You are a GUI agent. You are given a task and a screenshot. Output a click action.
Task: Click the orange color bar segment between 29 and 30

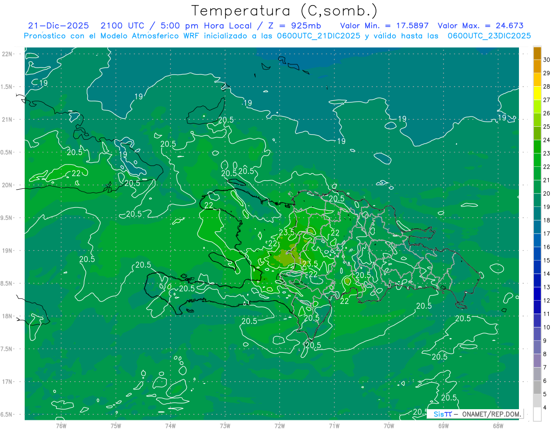[537, 67]
